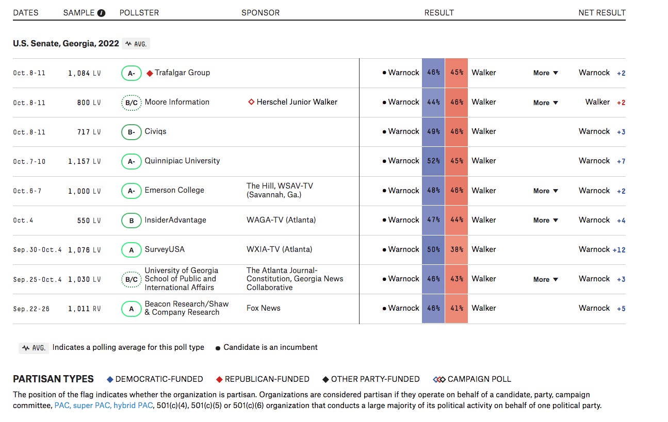This screenshot has height=422, width=668.
Task: Click the A- grade badge for Trafalgar Group
Action: point(132,73)
